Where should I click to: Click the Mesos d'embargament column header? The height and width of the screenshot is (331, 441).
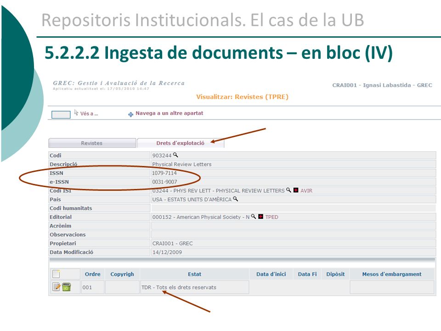pos(392,274)
